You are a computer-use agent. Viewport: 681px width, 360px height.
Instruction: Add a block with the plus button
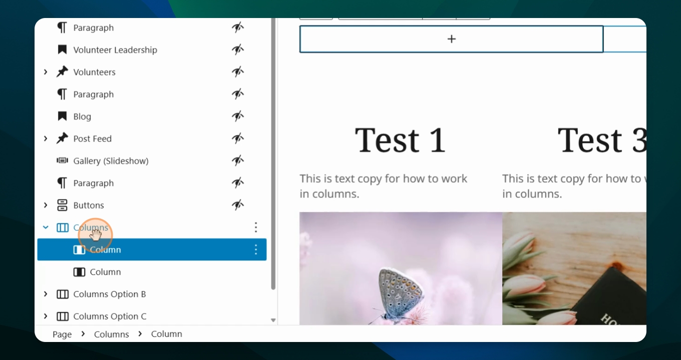451,39
